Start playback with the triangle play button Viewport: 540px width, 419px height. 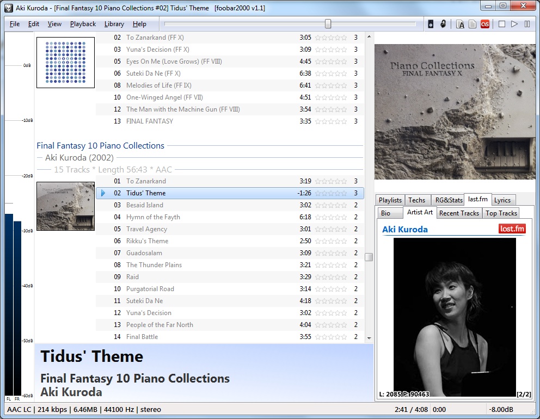[514, 24]
